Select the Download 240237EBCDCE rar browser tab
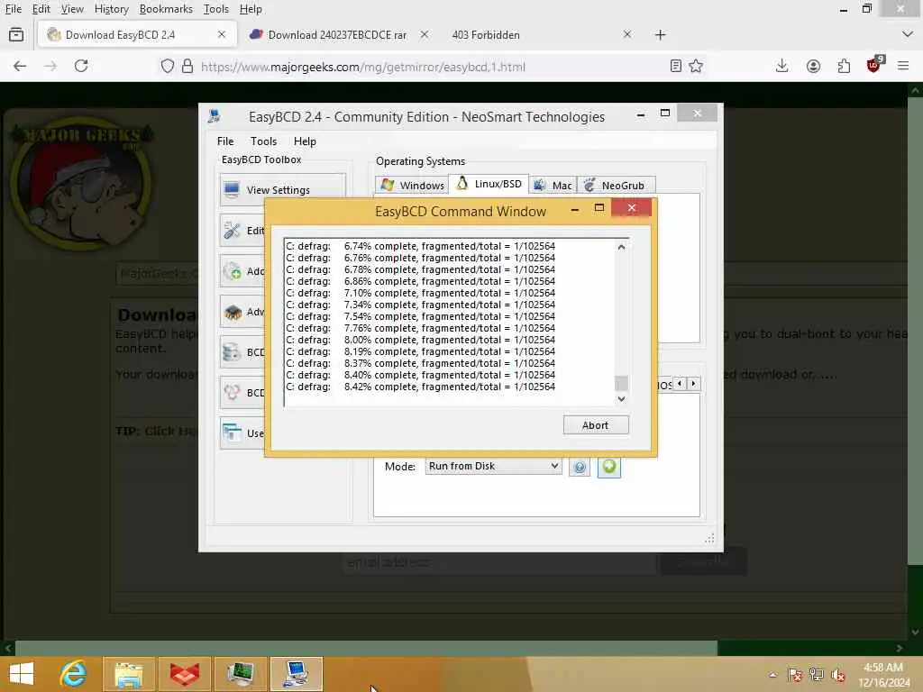The width and height of the screenshot is (923, 692). 337,35
